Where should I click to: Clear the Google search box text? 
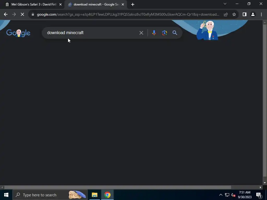(x=141, y=33)
